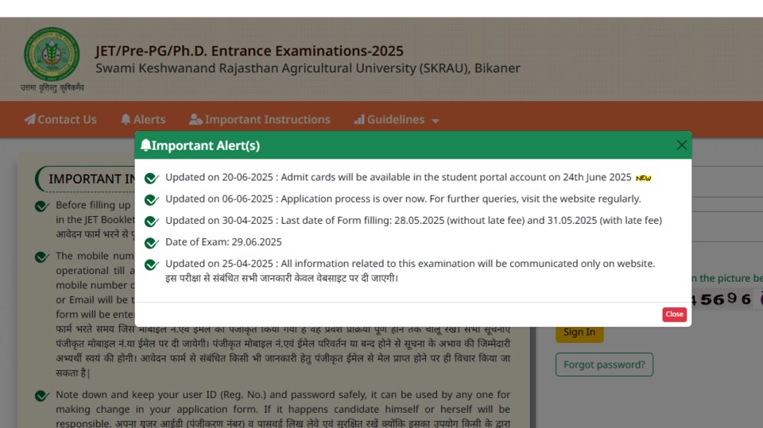Click the 'Important Alert(s)' dialog title
763x428 pixels.
coord(205,145)
